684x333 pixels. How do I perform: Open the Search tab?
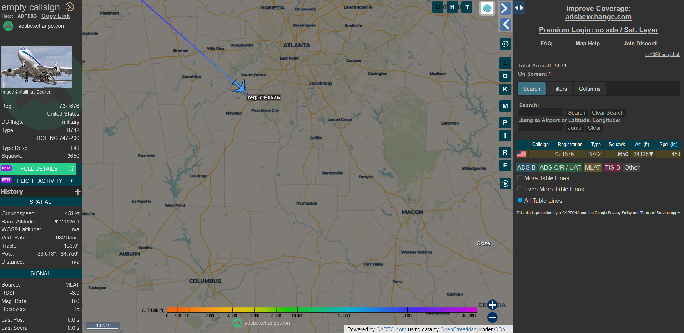coord(532,89)
